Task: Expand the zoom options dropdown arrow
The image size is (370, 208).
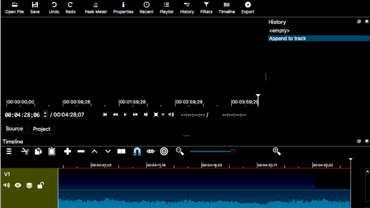Action: (163, 115)
